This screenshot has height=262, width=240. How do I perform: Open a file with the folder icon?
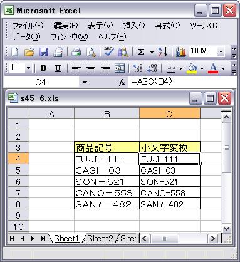(x=29, y=52)
